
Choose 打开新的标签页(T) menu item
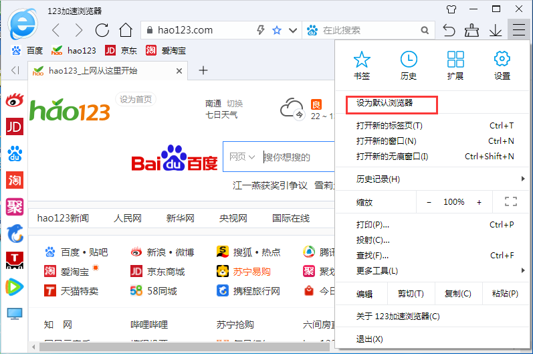point(433,126)
